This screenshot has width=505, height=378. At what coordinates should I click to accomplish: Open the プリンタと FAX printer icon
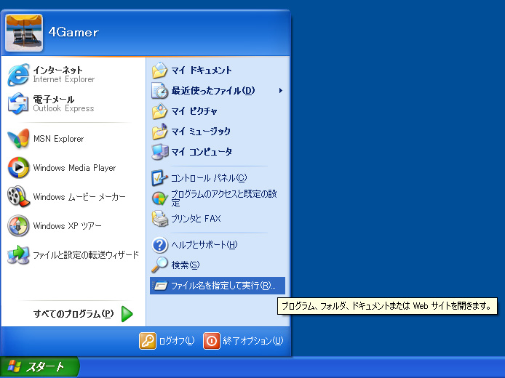point(160,219)
